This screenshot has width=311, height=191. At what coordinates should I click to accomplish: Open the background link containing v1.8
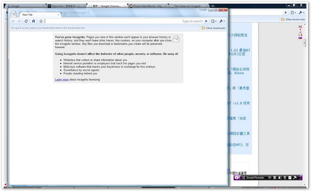tap(239, 103)
